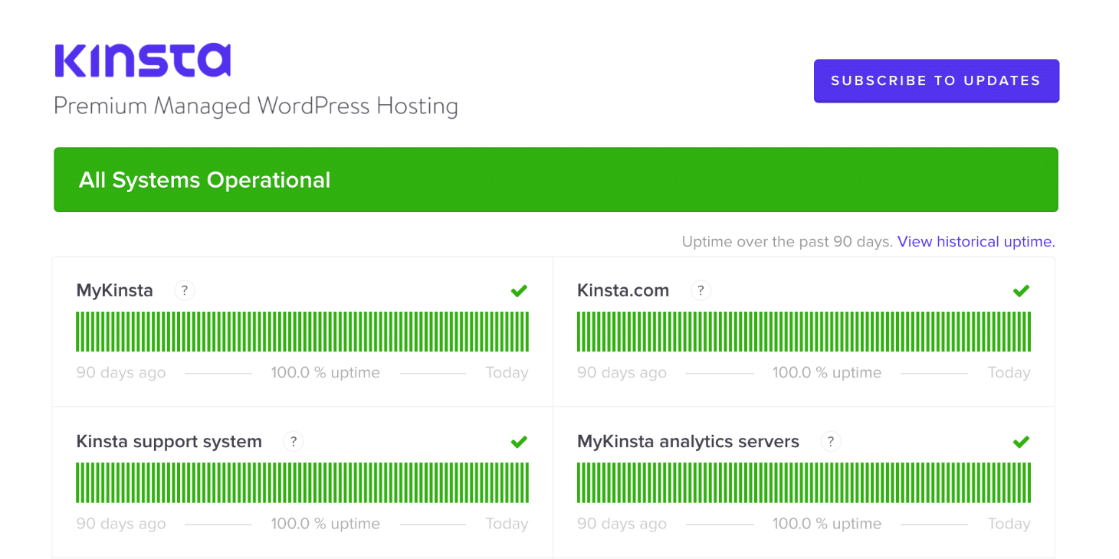1119x559 pixels.
Task: Click the MyKinsta analytics servers uptime bars
Action: (803, 482)
